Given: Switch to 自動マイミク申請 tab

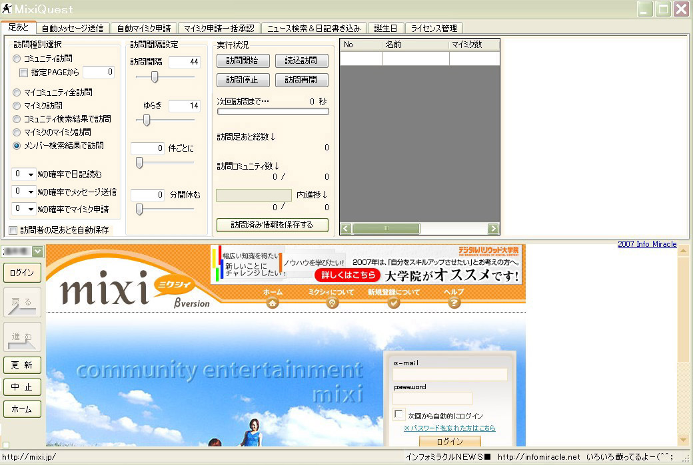Looking at the screenshot, I should (x=144, y=28).
